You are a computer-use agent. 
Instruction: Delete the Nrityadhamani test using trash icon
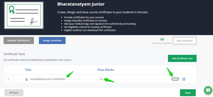(x=184, y=79)
